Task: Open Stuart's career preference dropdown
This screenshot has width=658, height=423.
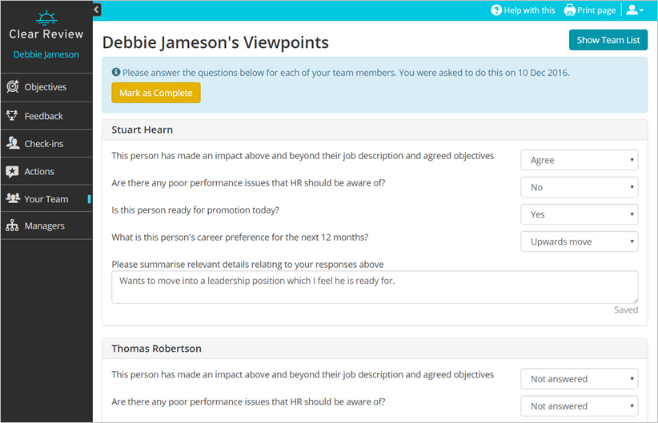Action: [579, 241]
